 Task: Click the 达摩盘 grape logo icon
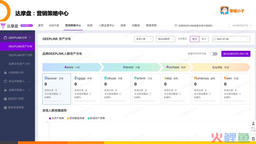tap(3, 26)
